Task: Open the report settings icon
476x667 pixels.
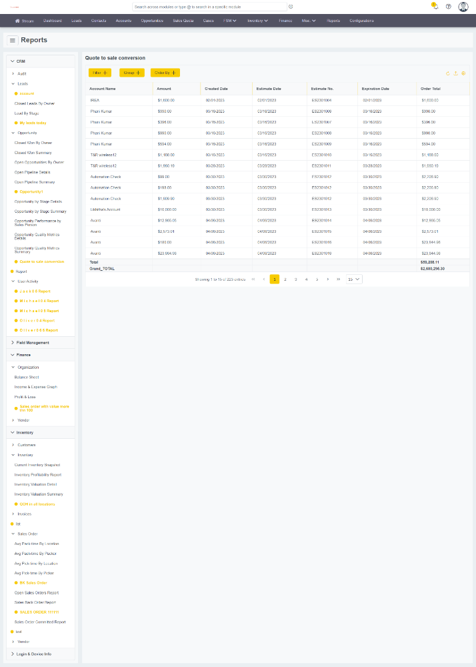Action: click(x=463, y=73)
